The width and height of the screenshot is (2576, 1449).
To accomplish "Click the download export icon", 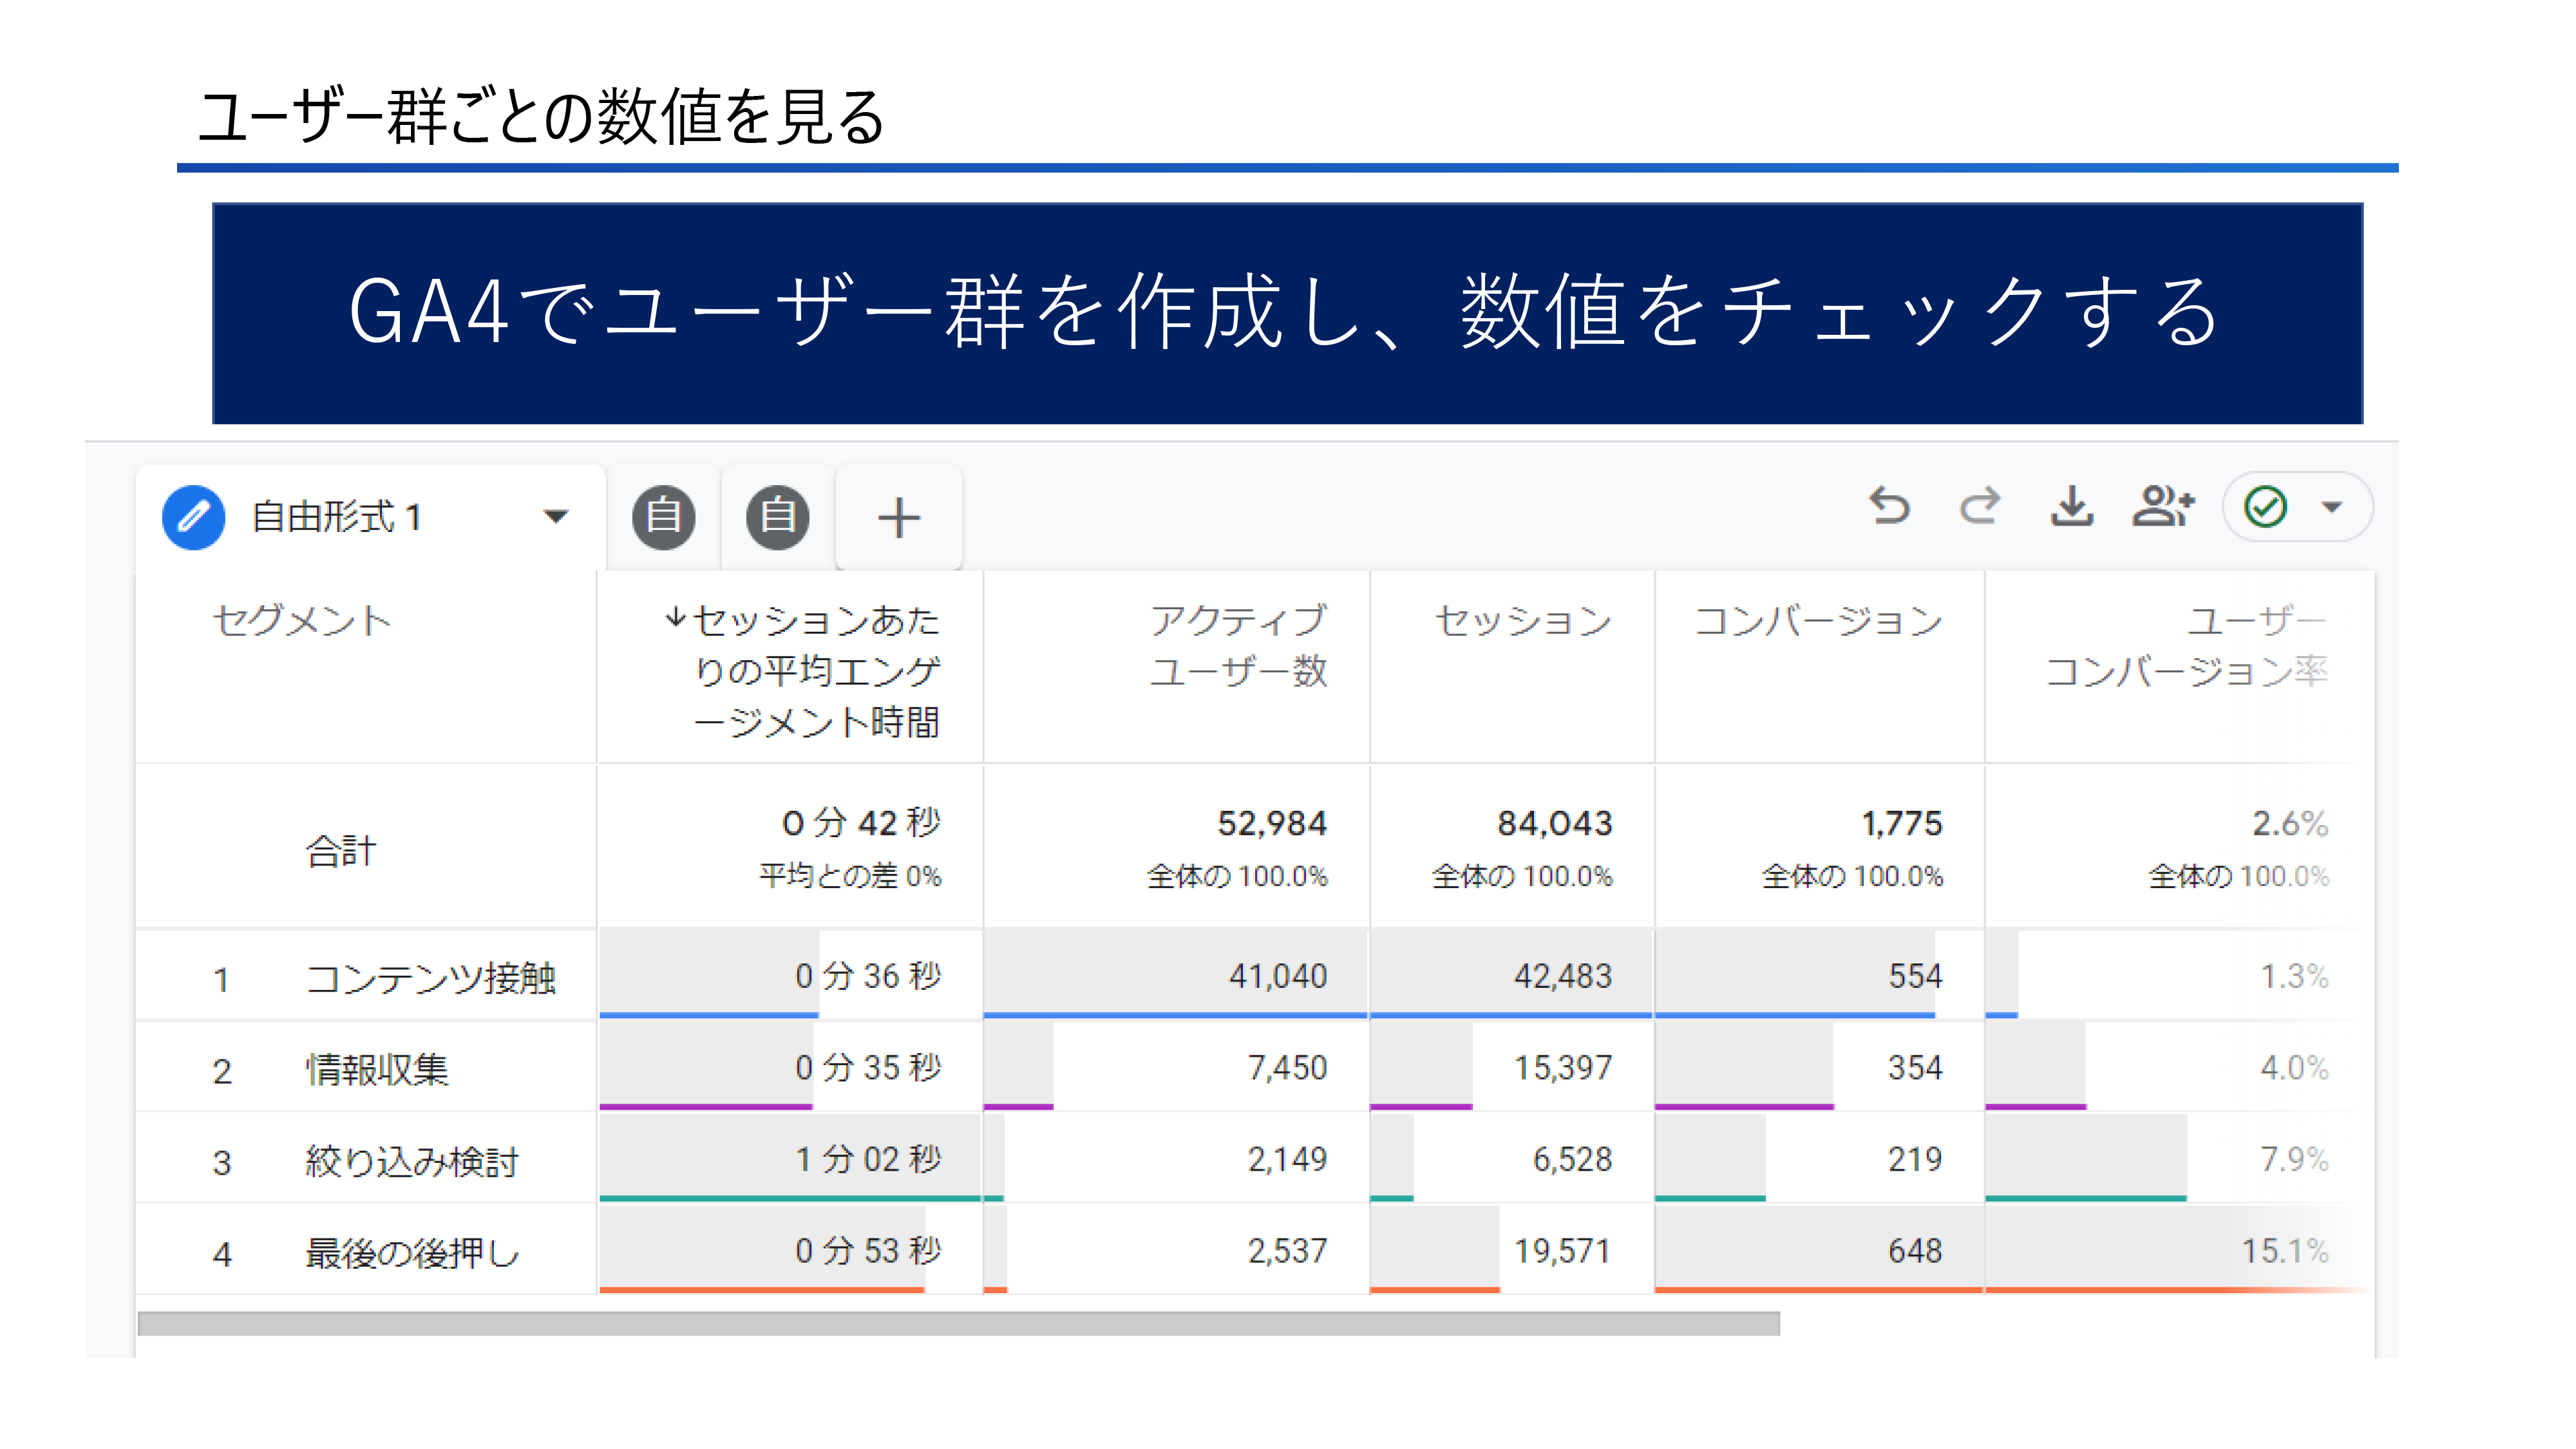I will pos(2071,506).
